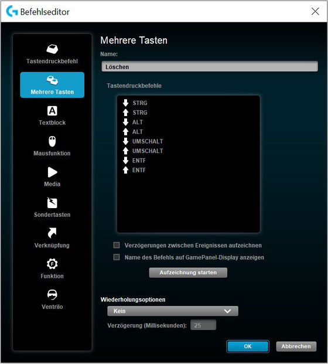
Task: Click the Name field containing Löschen
Action: pos(210,67)
